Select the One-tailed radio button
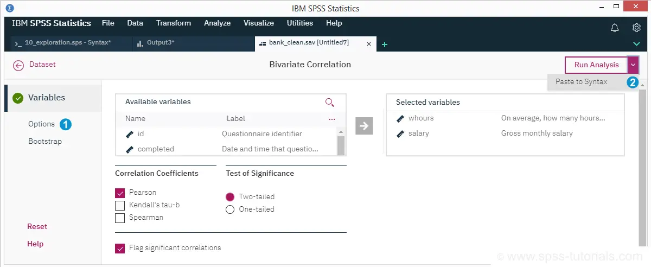 click(x=230, y=209)
